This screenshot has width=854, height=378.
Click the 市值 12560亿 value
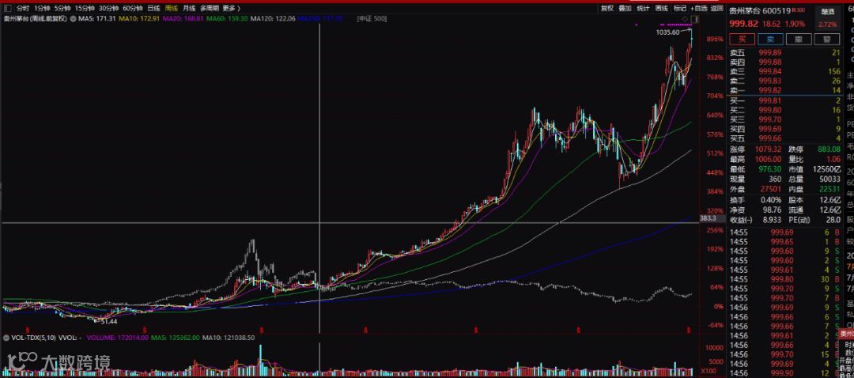tap(827, 168)
